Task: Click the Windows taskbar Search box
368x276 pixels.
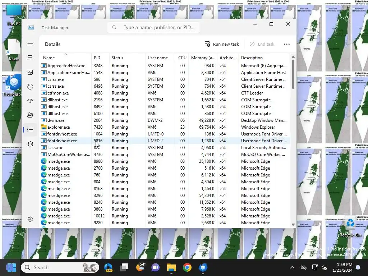Action: 60,267
